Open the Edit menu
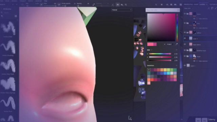217x122 pixels. [2, 1]
